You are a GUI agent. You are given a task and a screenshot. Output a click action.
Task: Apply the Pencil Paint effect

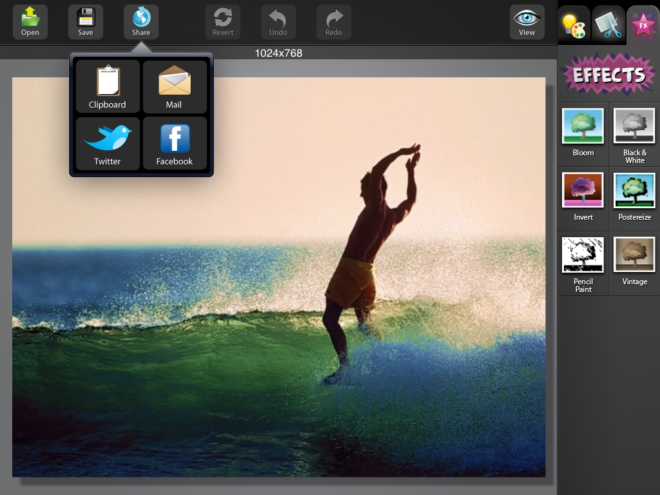point(583,263)
